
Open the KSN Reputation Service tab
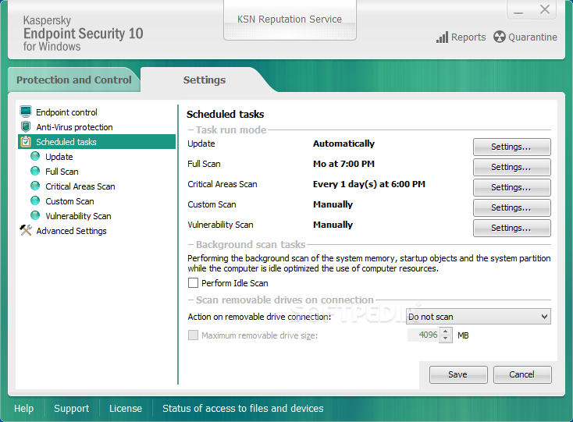point(290,20)
